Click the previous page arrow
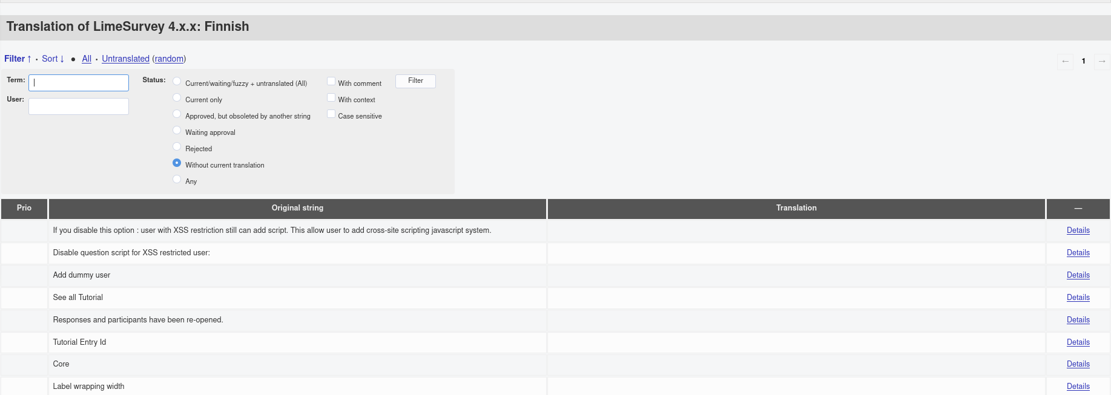The height and width of the screenshot is (395, 1111). tap(1065, 61)
